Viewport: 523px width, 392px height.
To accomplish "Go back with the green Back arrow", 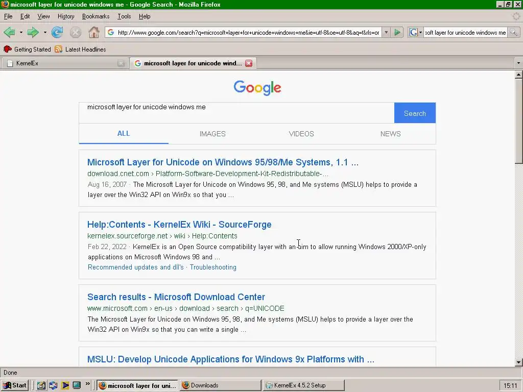I will 9,32.
